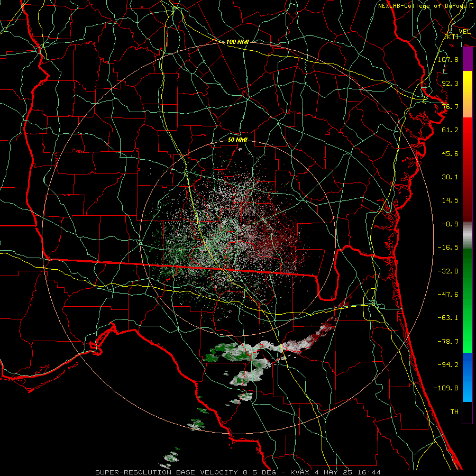Screen dimensions: 476x476
Task: Click the -47.6 legend value
Action: 448,295
